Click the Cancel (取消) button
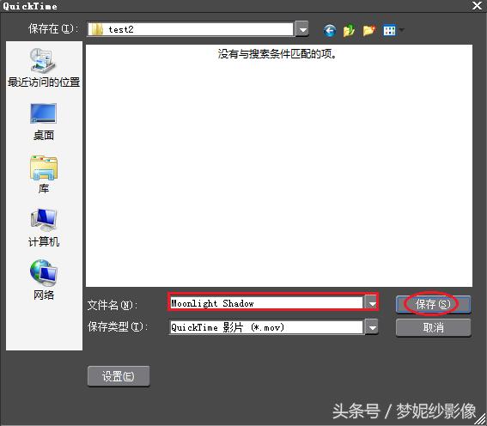 click(x=433, y=327)
